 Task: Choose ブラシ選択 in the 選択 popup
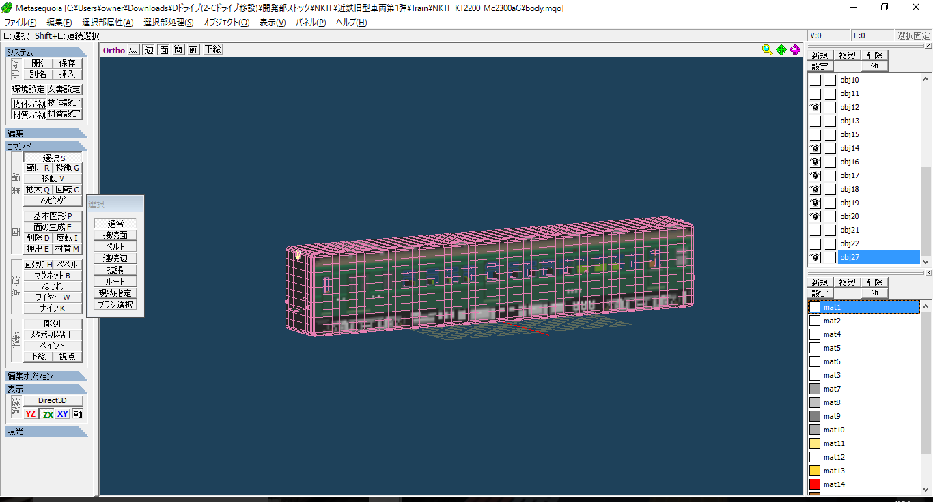pyautogui.click(x=115, y=305)
